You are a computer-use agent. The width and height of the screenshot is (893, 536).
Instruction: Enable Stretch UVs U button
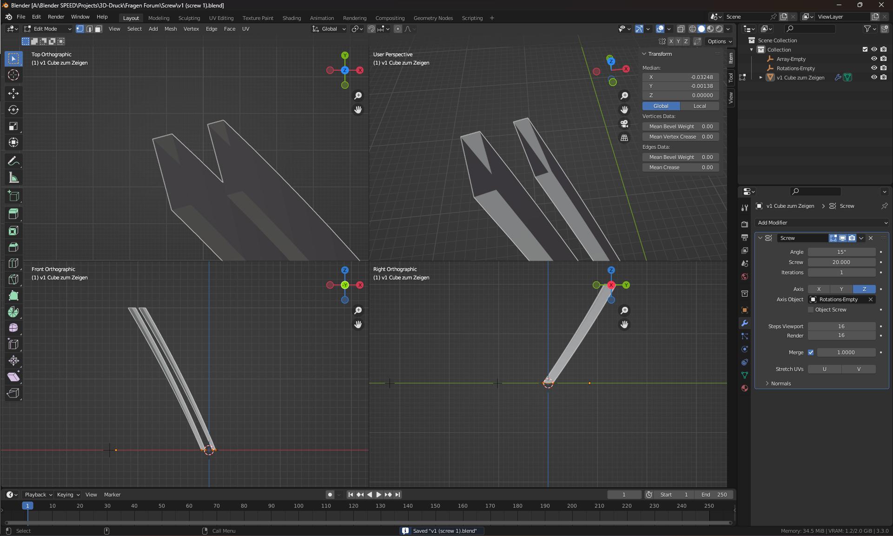(825, 369)
